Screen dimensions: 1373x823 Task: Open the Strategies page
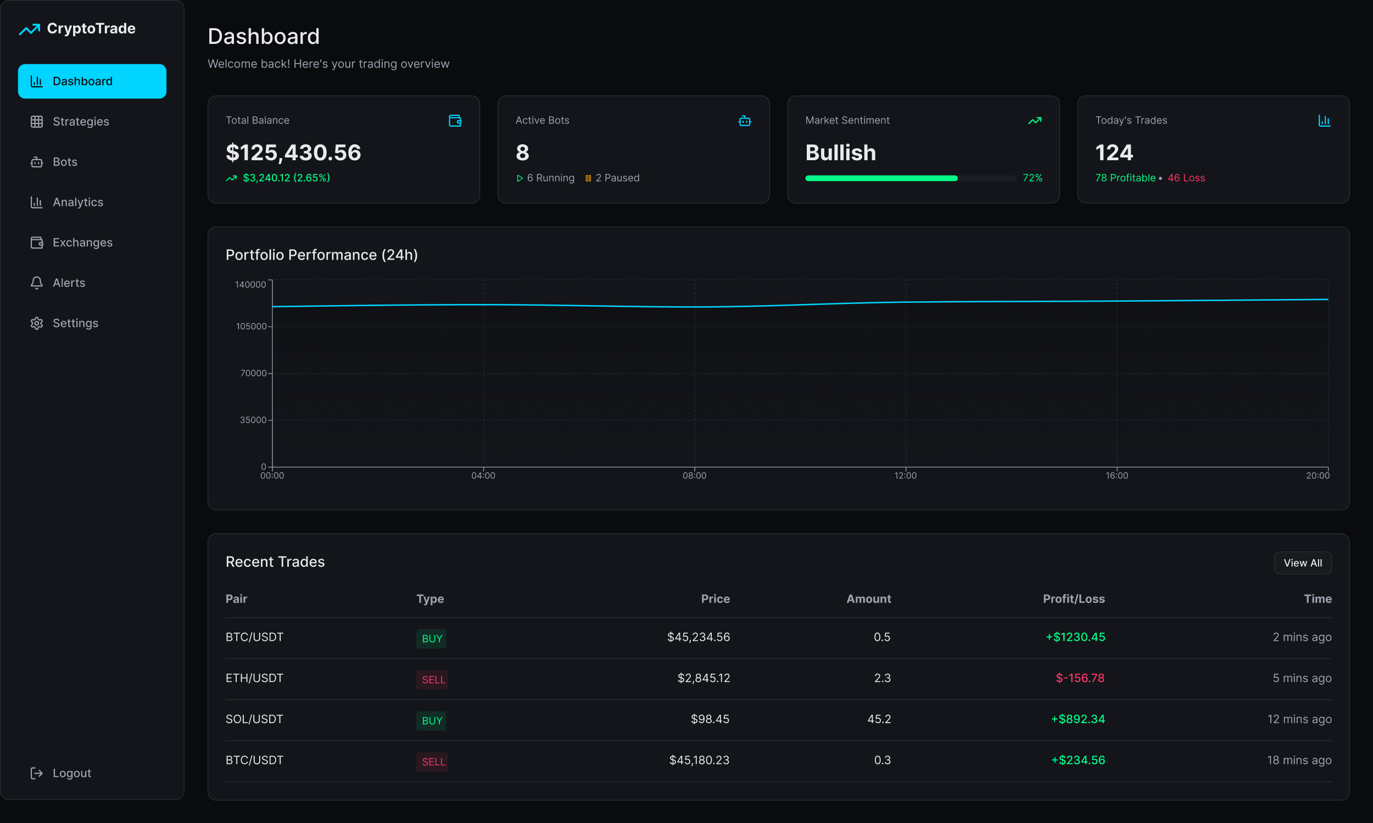pos(92,121)
